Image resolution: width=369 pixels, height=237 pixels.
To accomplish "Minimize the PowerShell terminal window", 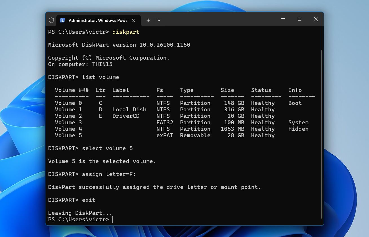I will point(283,19).
